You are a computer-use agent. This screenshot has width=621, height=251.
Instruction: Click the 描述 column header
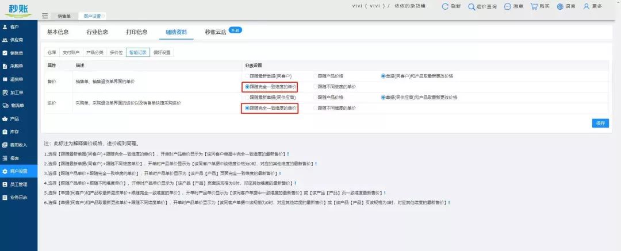79,65
